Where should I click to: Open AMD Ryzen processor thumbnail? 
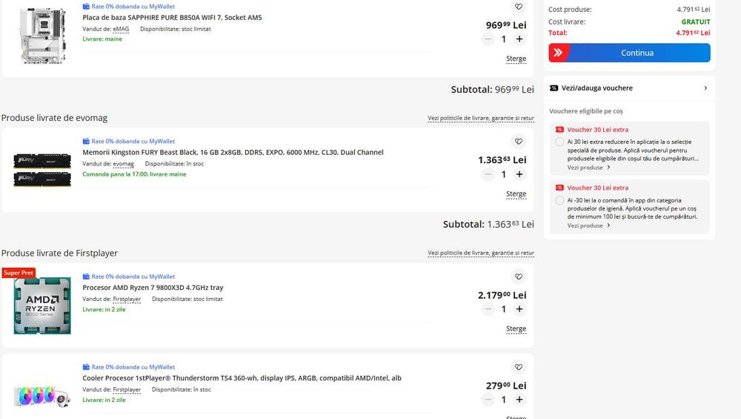click(x=42, y=305)
